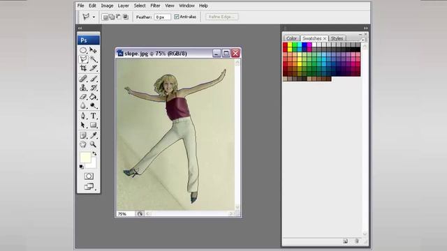The width and height of the screenshot is (447, 251).
Task: Choose the white swatch in top row
Action: [314, 45]
